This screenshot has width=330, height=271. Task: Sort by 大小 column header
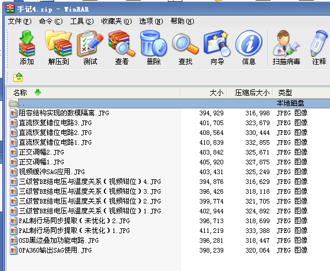tap(204, 93)
